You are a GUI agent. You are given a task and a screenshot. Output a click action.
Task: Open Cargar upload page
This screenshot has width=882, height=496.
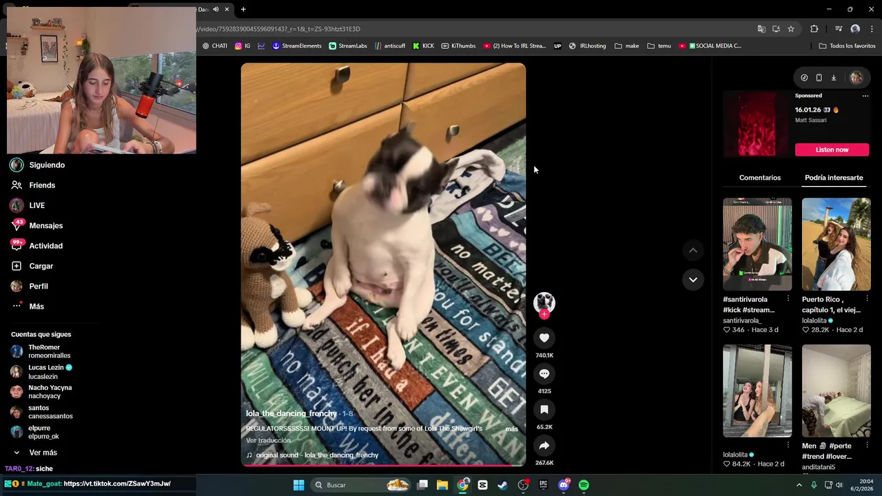[41, 266]
